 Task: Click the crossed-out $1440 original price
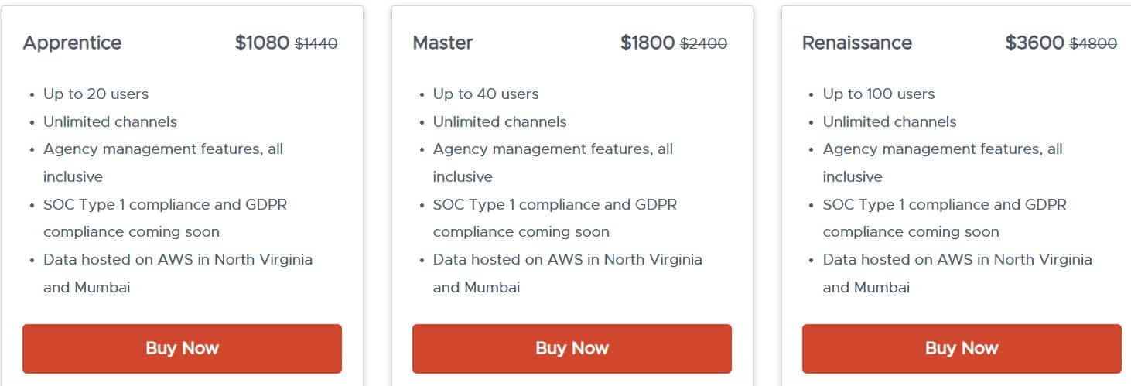click(x=316, y=44)
